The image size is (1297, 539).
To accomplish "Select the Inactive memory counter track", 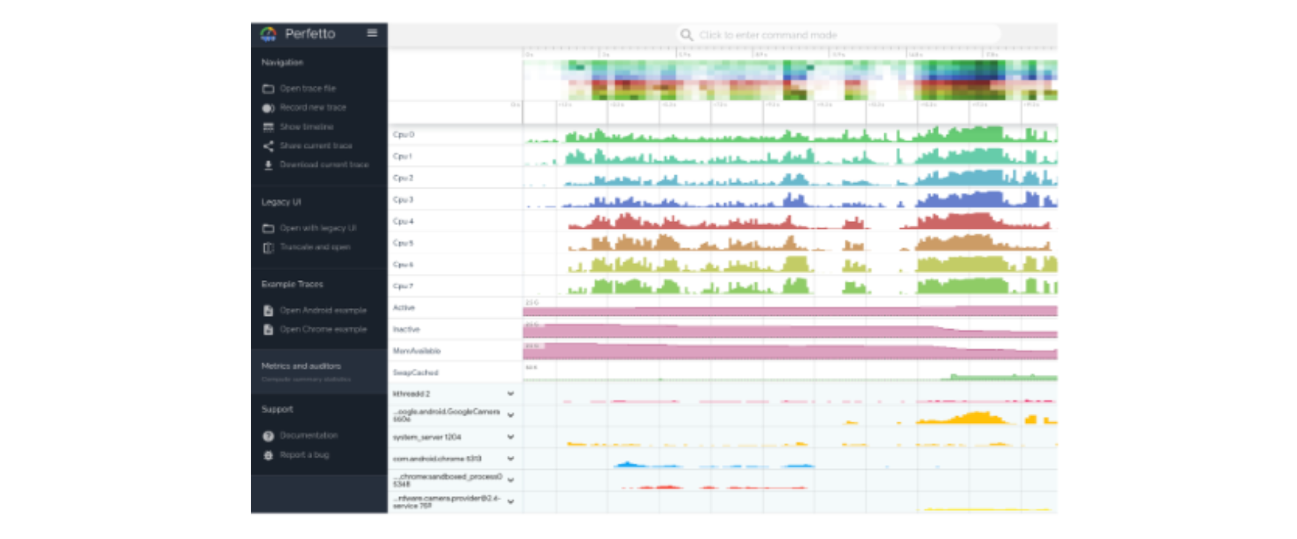I will tap(406, 329).
